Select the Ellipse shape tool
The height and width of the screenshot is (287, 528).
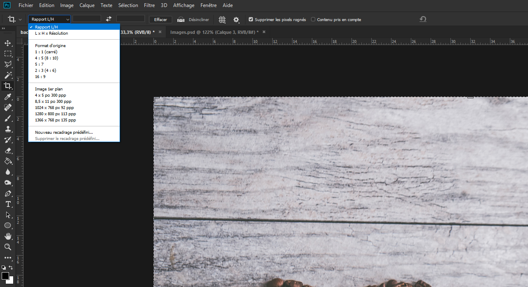(x=7, y=225)
